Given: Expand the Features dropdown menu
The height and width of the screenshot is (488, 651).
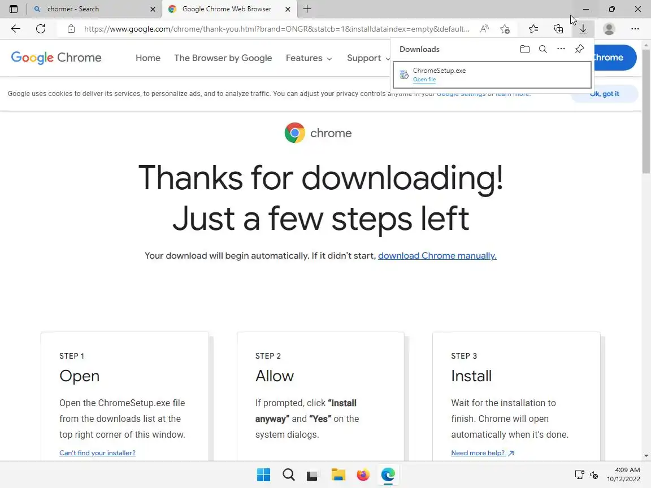Looking at the screenshot, I should [309, 58].
